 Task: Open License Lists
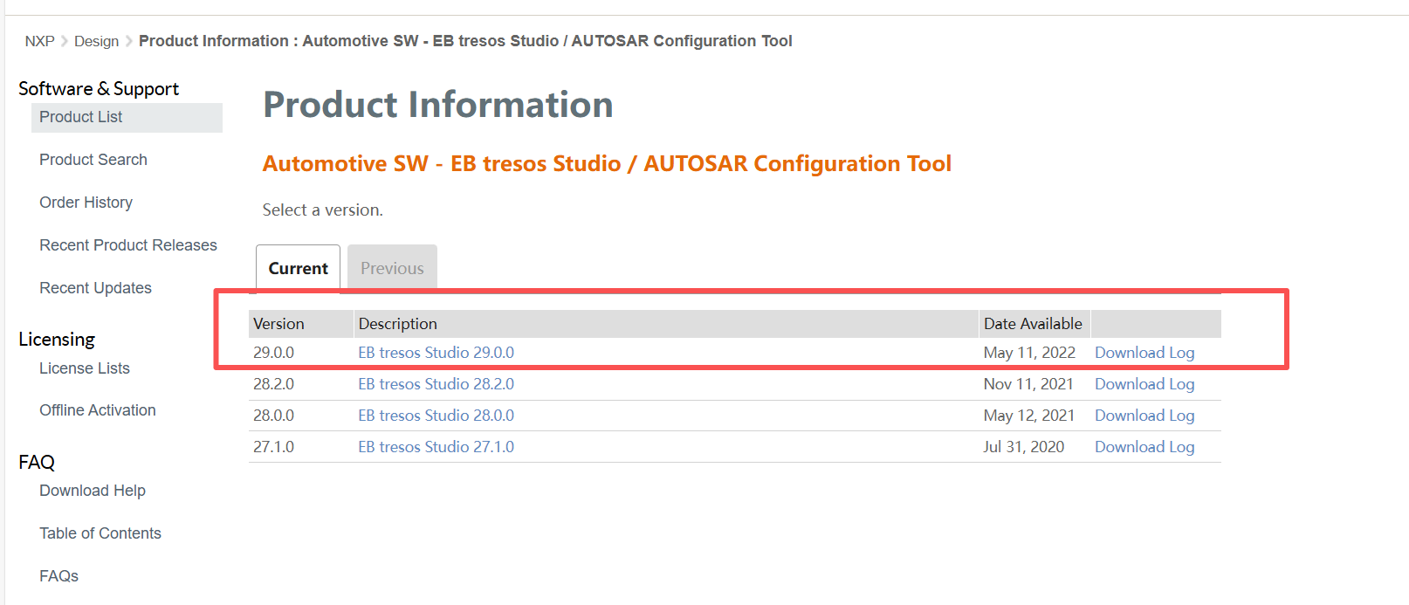[85, 368]
